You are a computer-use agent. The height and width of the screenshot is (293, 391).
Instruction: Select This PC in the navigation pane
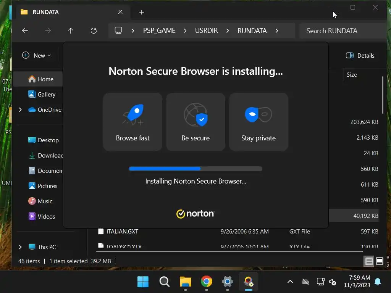click(42, 247)
